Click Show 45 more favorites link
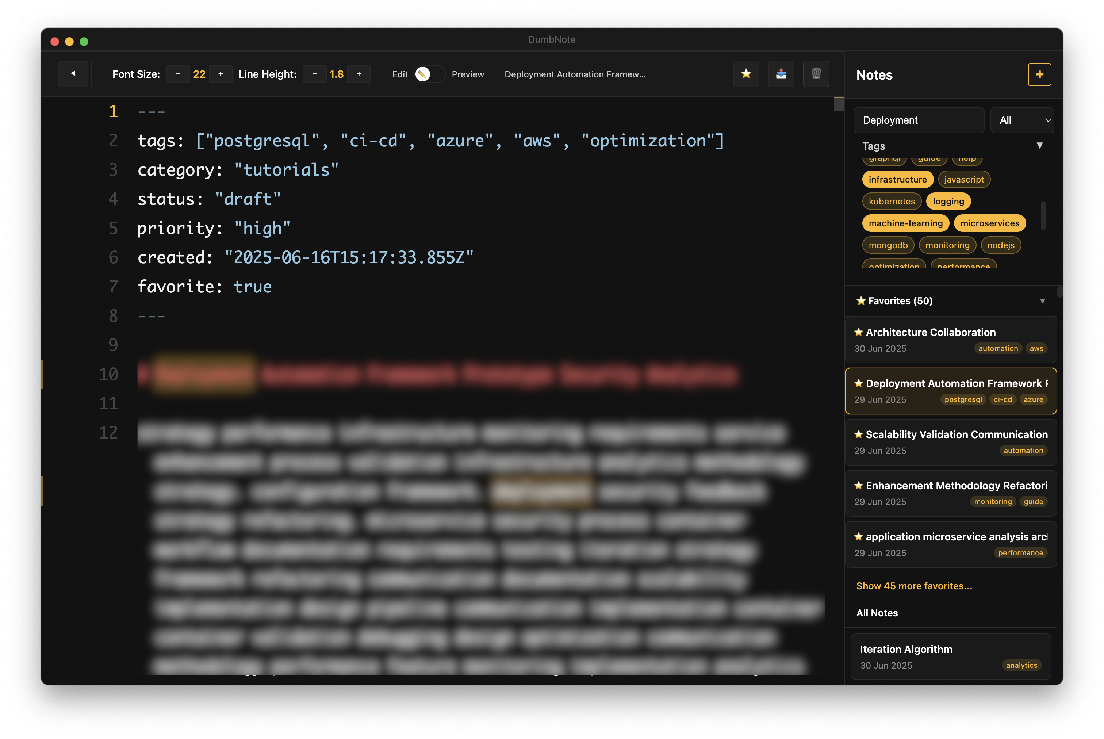The width and height of the screenshot is (1104, 739). pos(914,586)
